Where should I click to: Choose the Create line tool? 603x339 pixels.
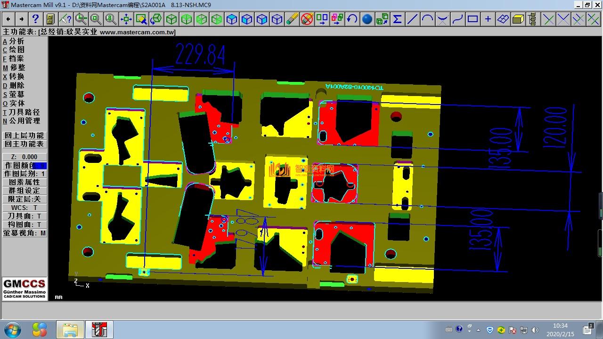412,19
